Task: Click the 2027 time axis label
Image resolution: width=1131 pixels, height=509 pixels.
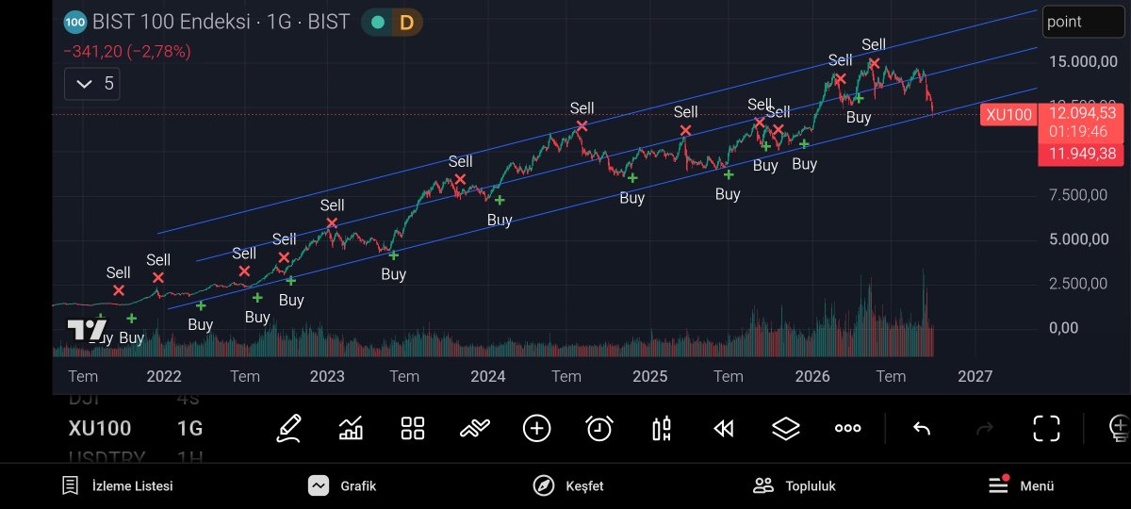Action: tap(975, 377)
